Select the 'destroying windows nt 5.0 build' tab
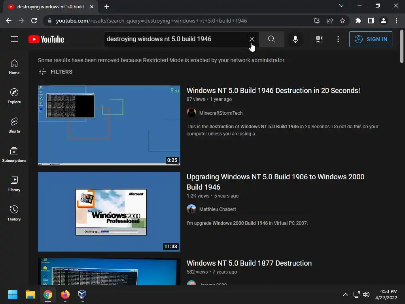Screen dimensions: 405x304 pos(50,7)
